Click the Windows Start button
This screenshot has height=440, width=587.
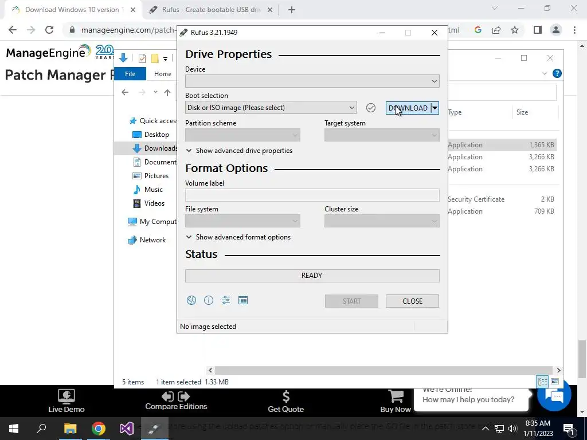(x=14, y=429)
